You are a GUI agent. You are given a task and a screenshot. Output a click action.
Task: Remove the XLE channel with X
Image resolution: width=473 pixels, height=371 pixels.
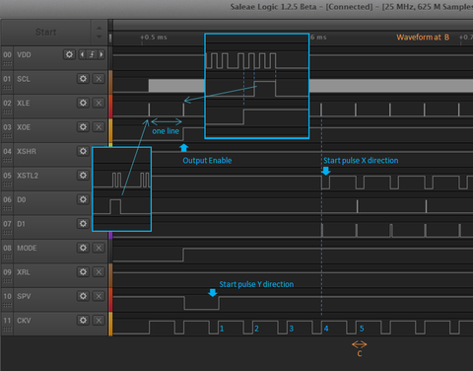[x=99, y=103]
